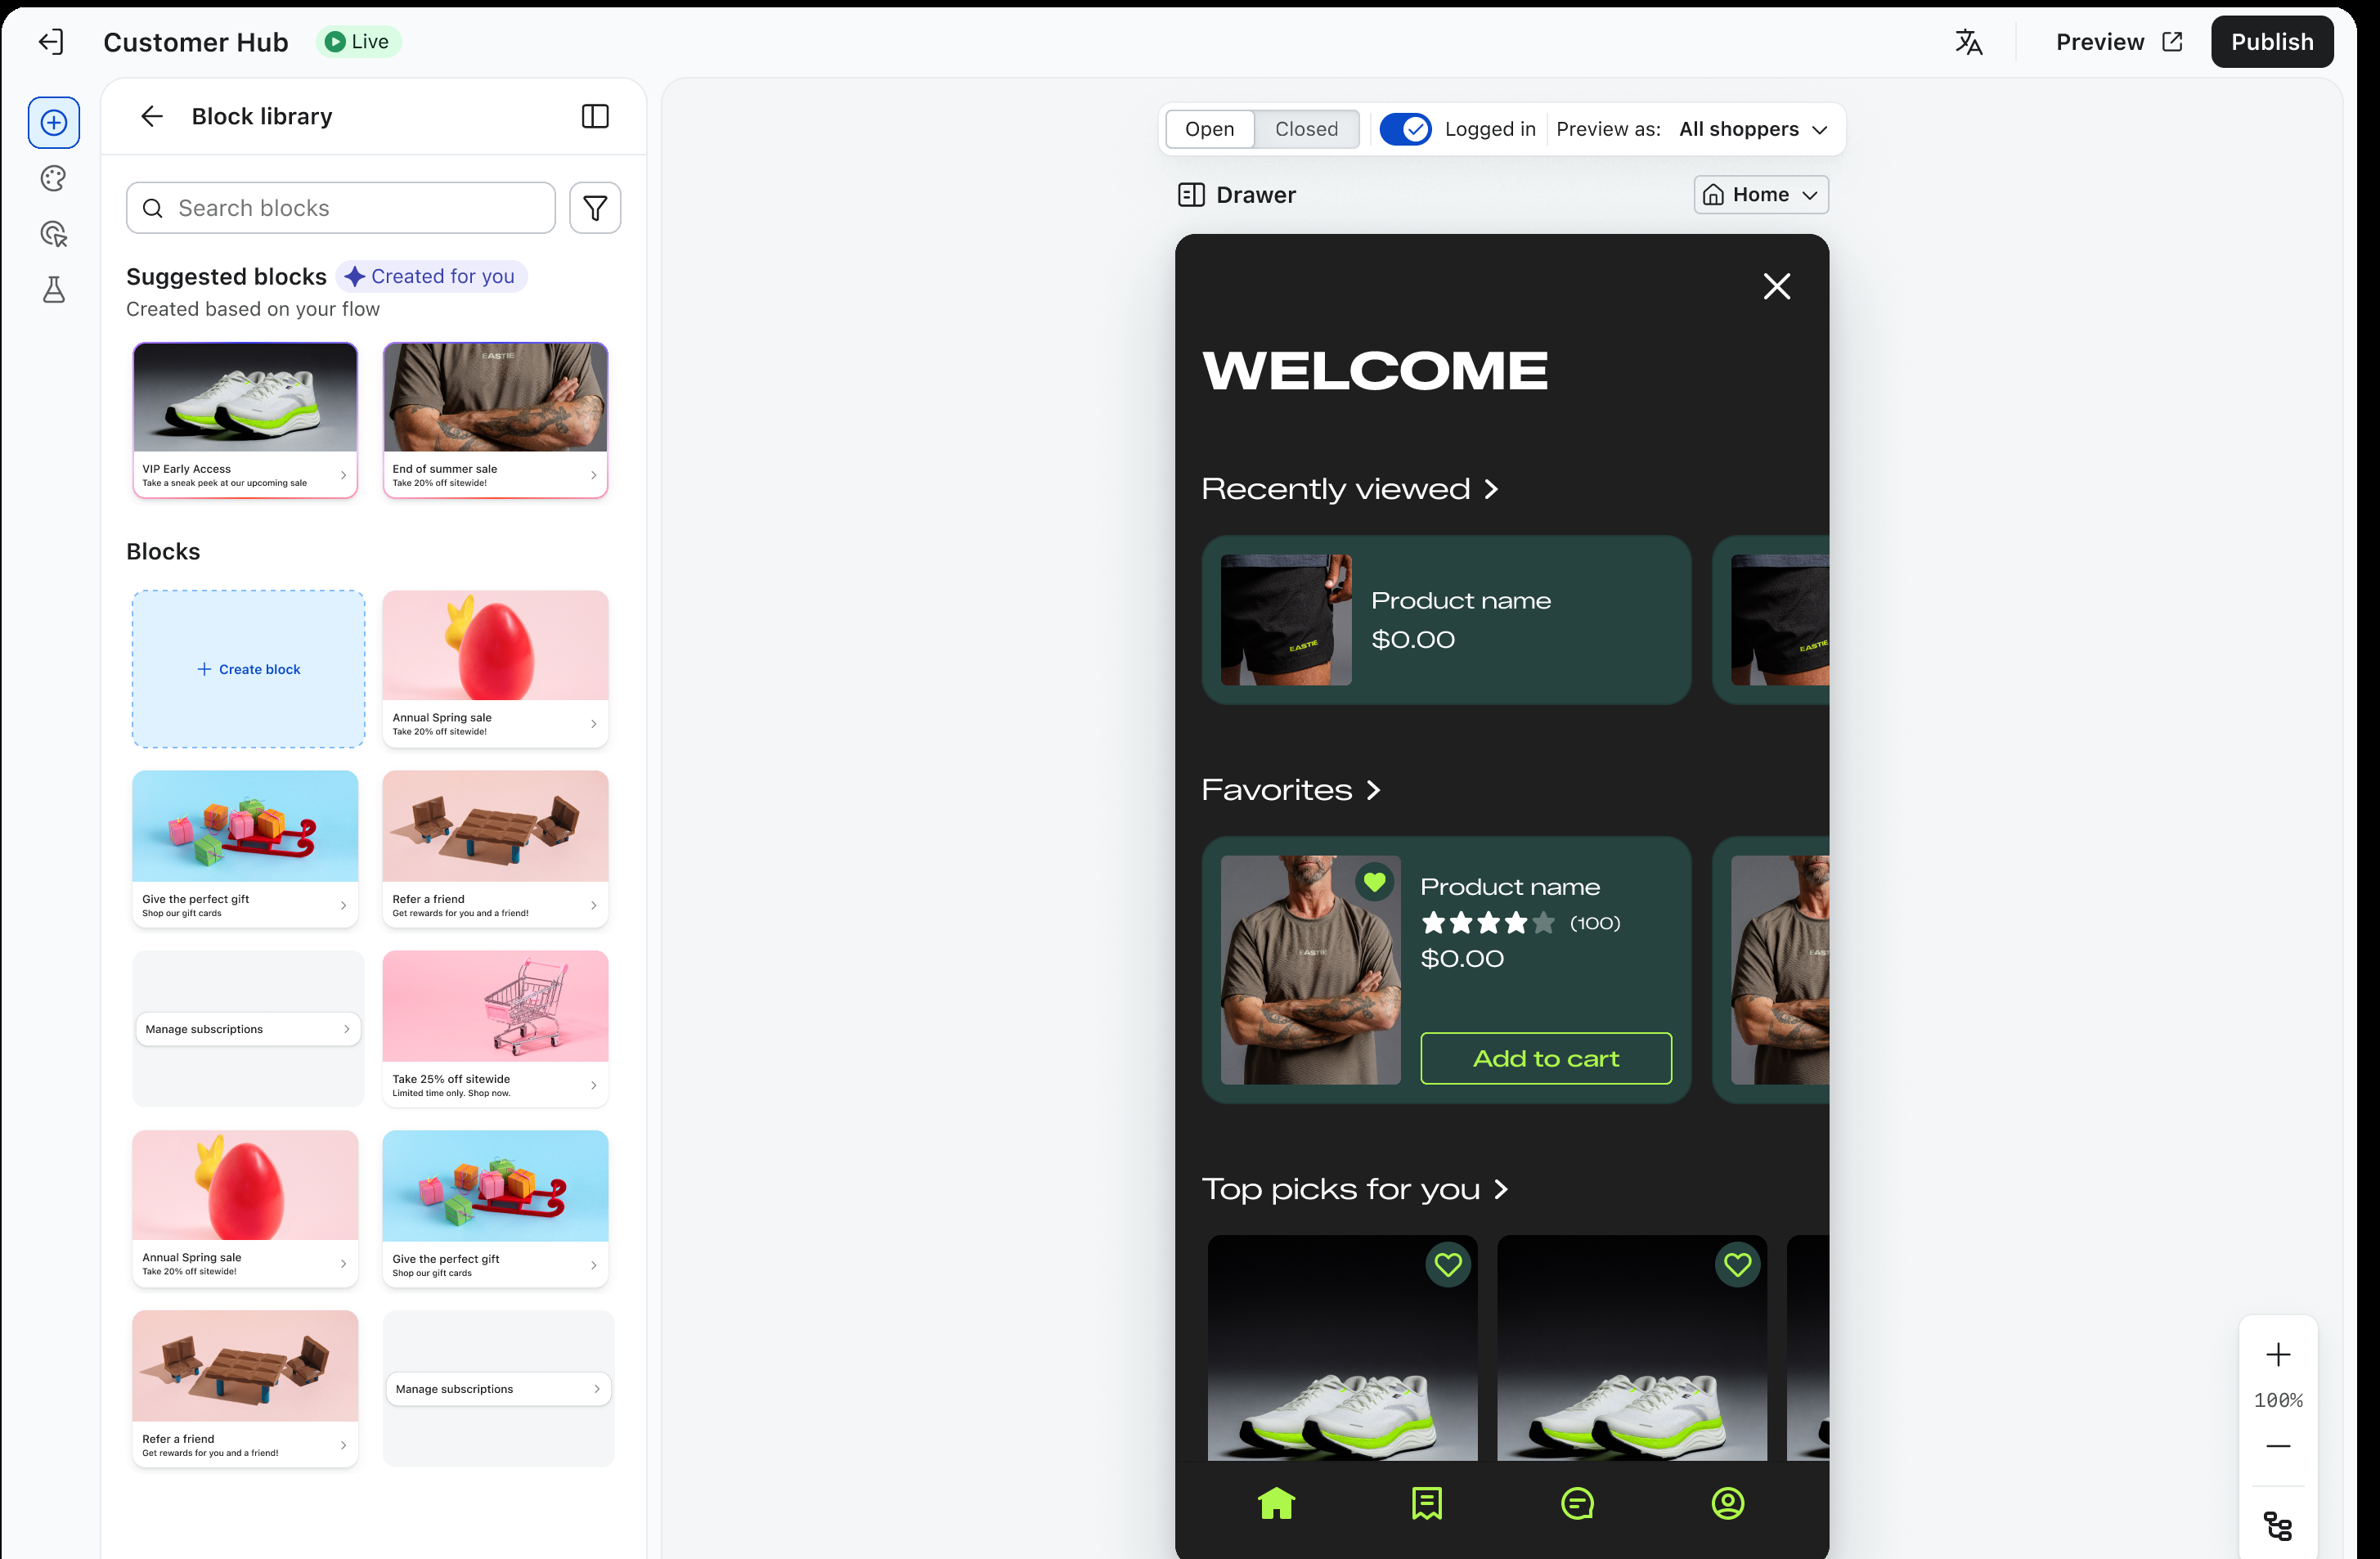The height and width of the screenshot is (1559, 2380).
Task: Toggle heart on second Top picks sneaker
Action: (x=1738, y=1265)
